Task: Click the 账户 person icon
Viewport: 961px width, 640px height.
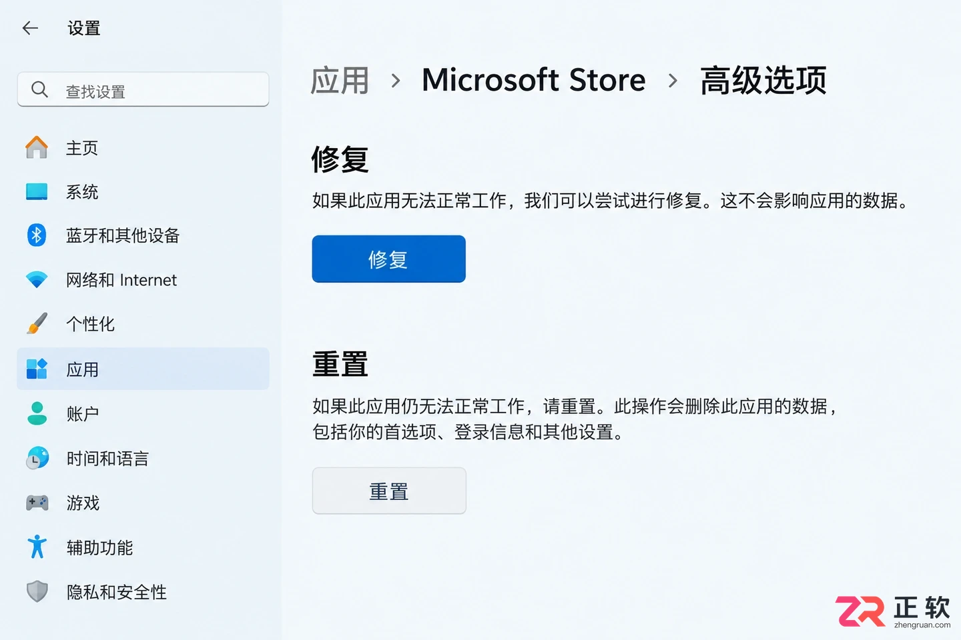Action: coord(37,413)
